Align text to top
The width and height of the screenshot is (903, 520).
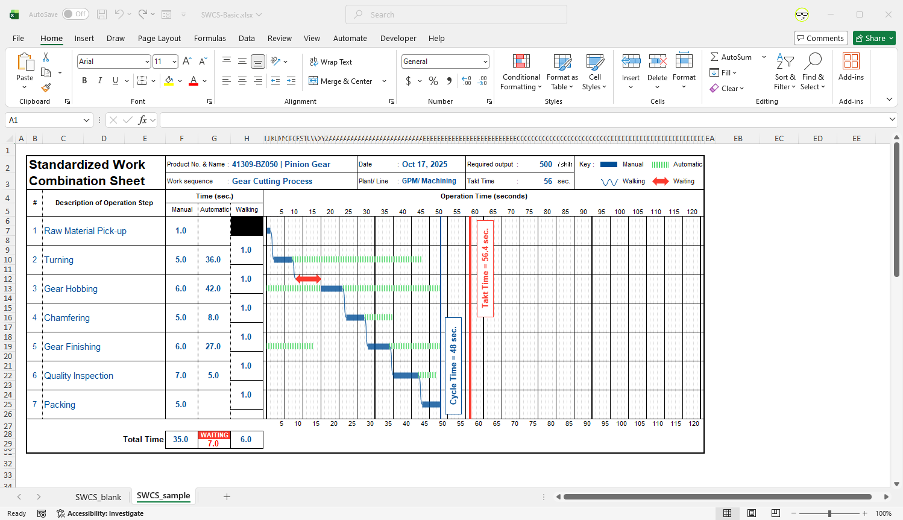click(x=227, y=62)
